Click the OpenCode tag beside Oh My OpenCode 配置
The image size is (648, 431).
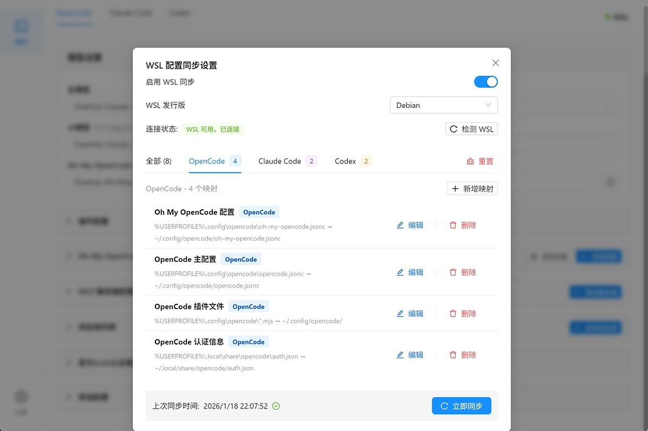(x=259, y=212)
